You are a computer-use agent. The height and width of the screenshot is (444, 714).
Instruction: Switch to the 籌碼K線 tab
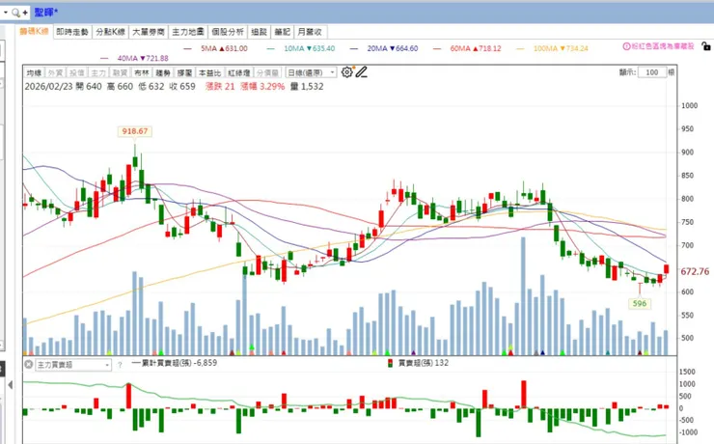(x=34, y=32)
